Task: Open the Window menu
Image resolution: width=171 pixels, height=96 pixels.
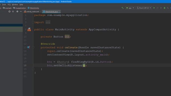Action: (15, 5)
